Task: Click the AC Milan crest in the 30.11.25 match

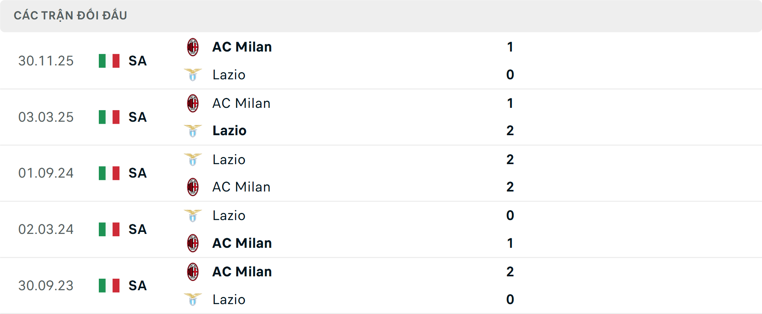Action: click(193, 46)
